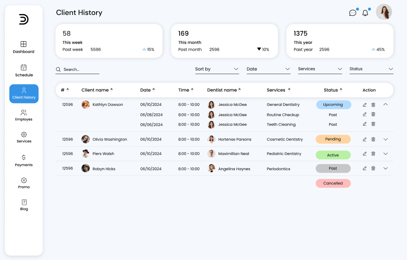Click the search magnifier icon
Screen dimensions: 407x260
tap(58, 70)
